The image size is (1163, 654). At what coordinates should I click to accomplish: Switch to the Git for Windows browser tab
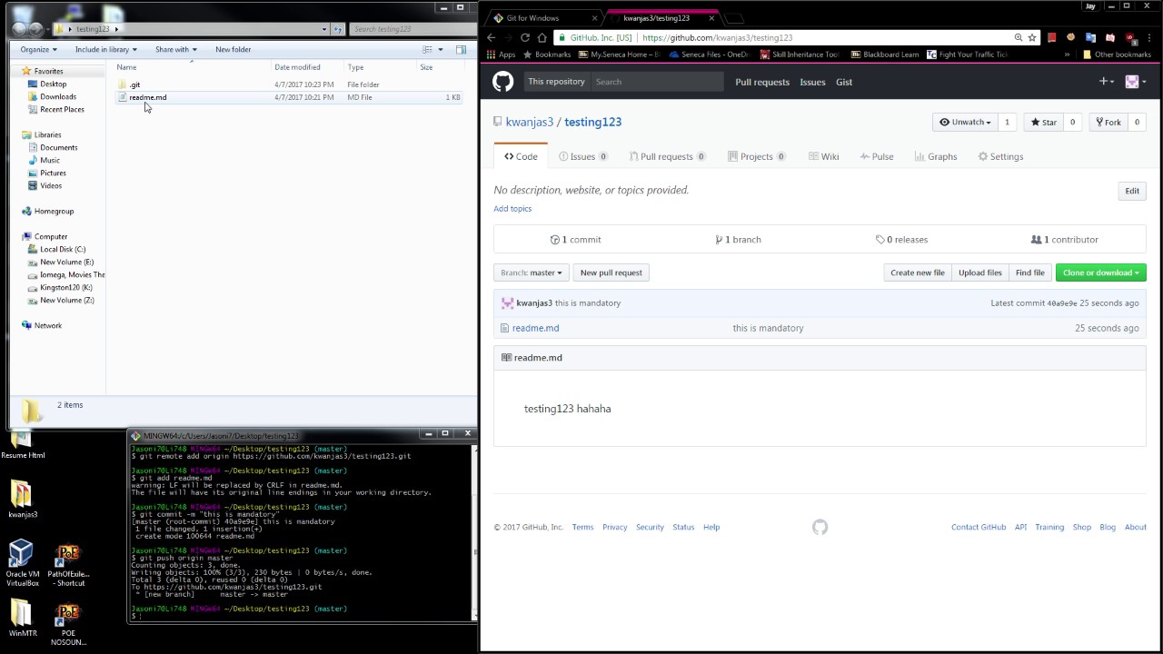(545, 18)
